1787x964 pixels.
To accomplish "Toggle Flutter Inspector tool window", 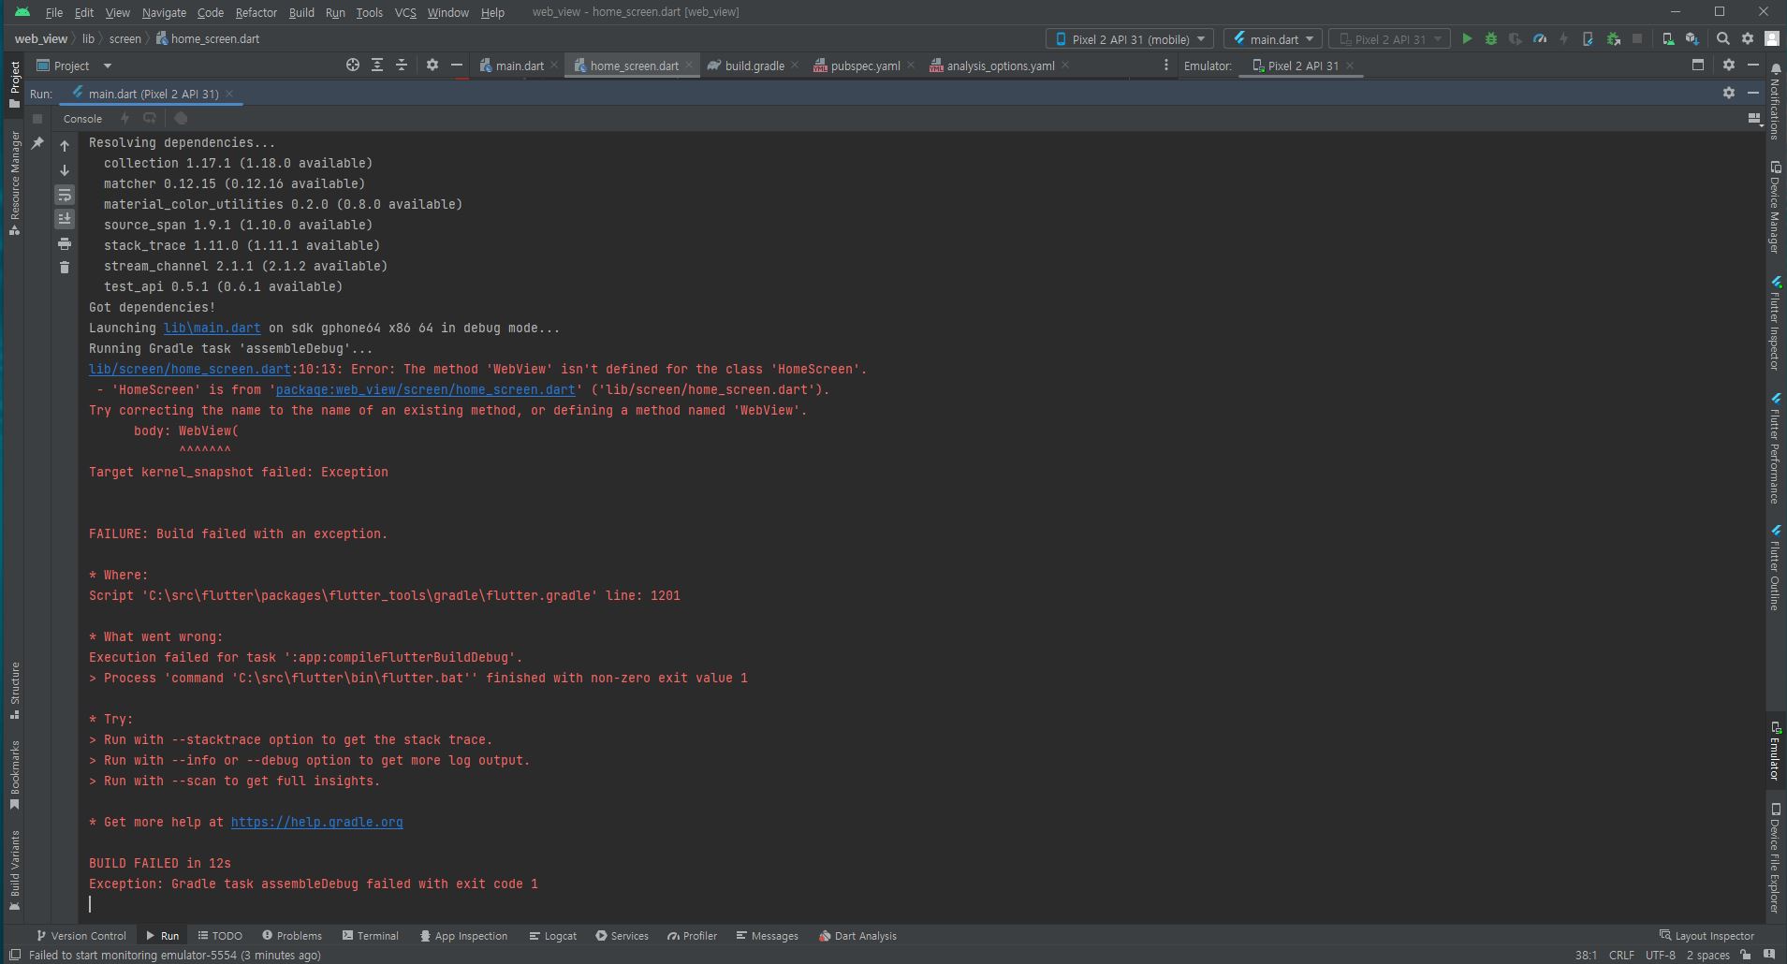I will pos(1775,324).
